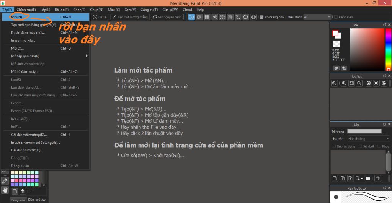Click the rotate right icon in Hoa tiêu
392x203 pixels.
click(x=384, y=83)
